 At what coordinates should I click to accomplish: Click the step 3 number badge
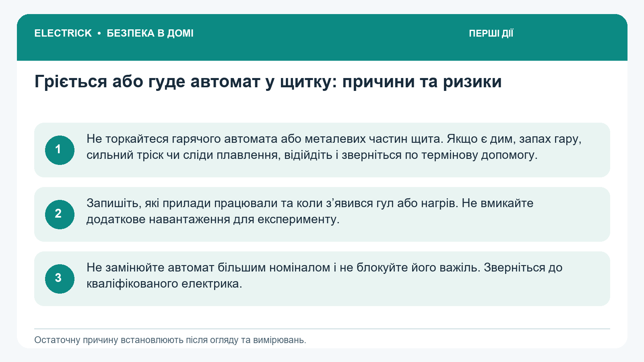tap(60, 279)
